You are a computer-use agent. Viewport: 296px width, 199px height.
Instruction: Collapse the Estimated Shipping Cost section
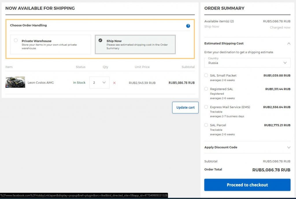point(288,43)
